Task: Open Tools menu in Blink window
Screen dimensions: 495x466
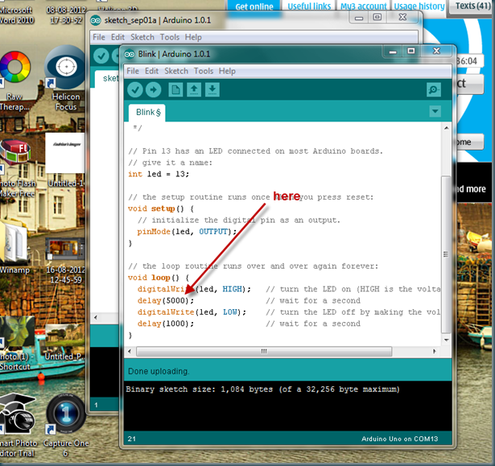Action: (x=204, y=71)
